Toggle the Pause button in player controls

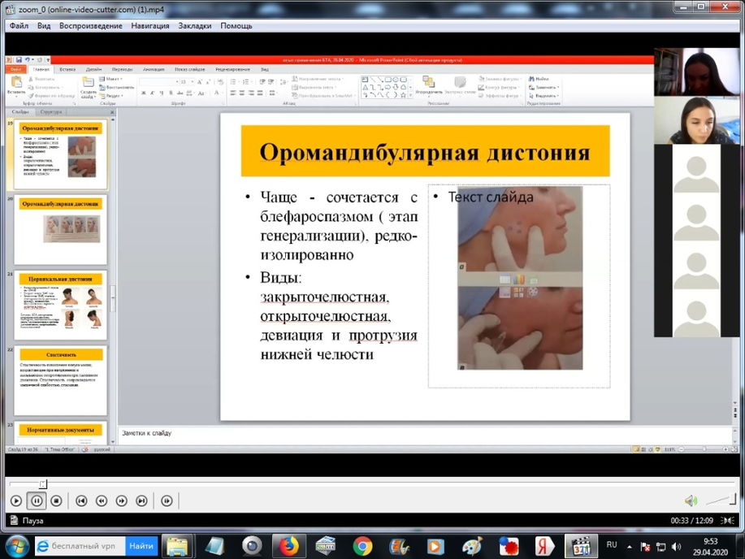point(36,500)
